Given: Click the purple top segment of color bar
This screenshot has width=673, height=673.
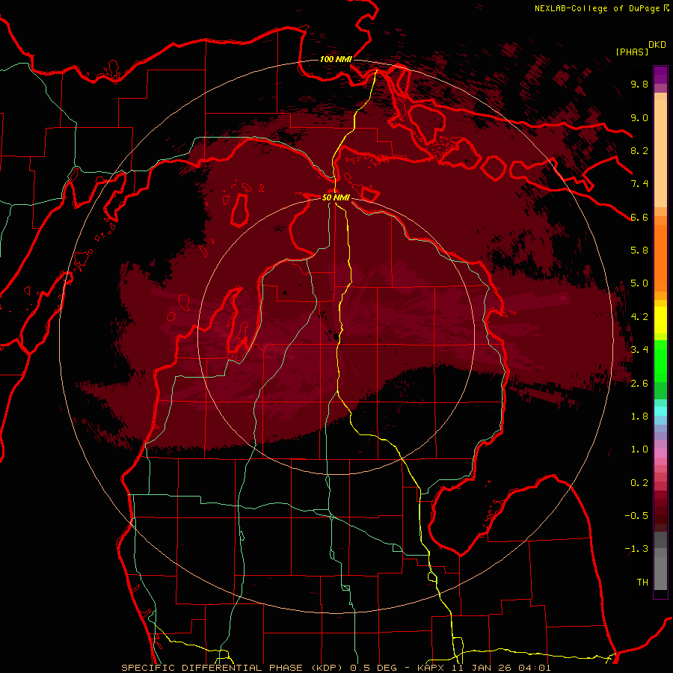Looking at the screenshot, I should (660, 75).
